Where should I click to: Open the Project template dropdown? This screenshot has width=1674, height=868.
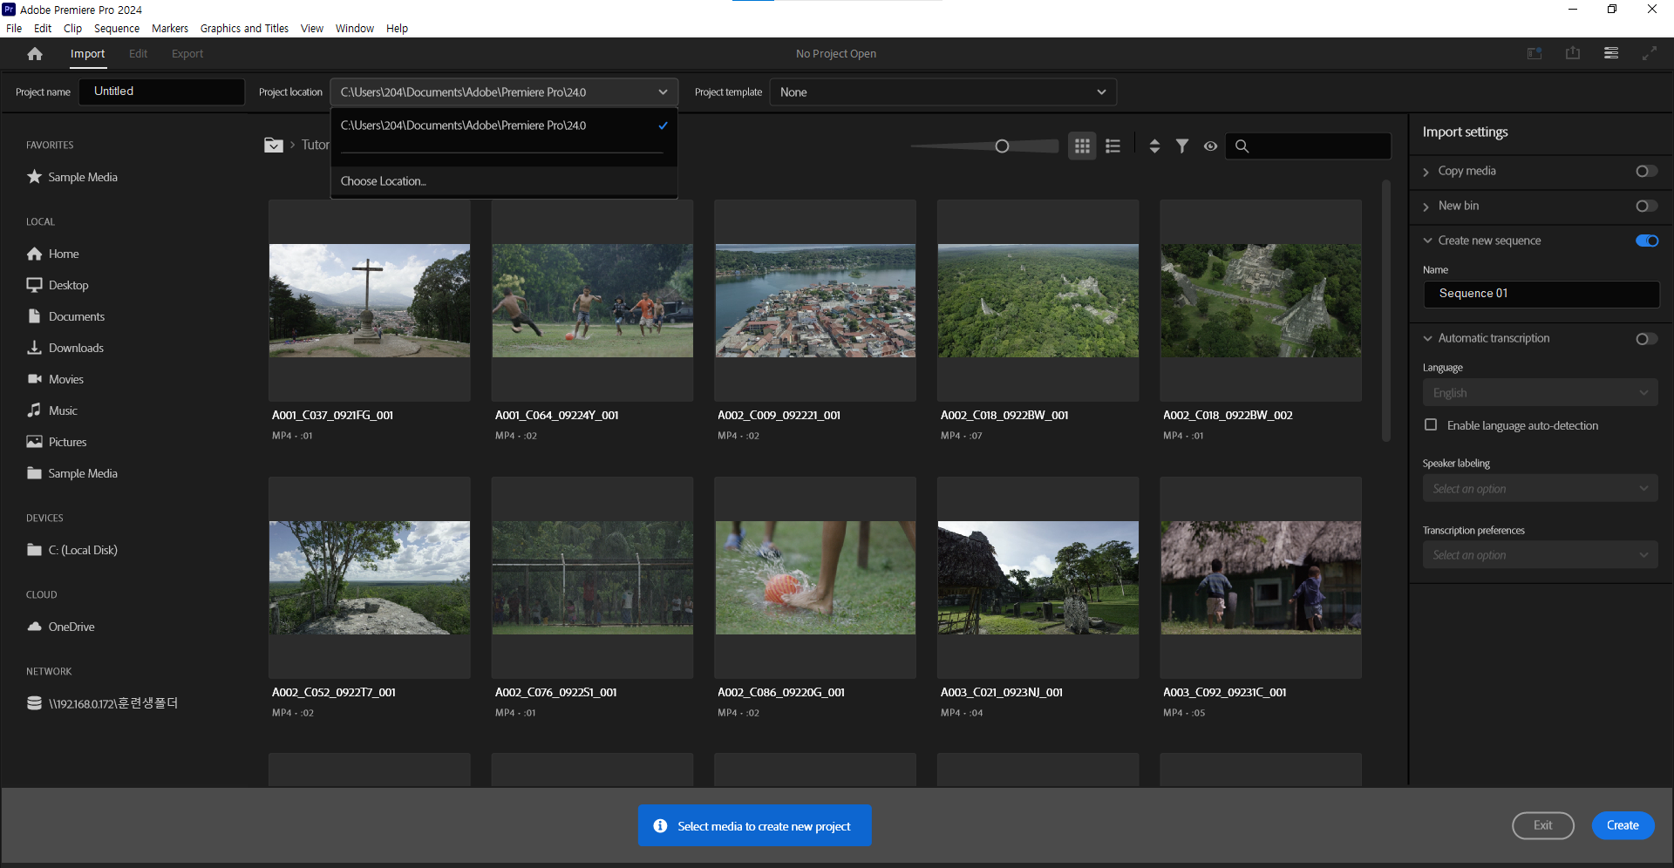pyautogui.click(x=942, y=92)
